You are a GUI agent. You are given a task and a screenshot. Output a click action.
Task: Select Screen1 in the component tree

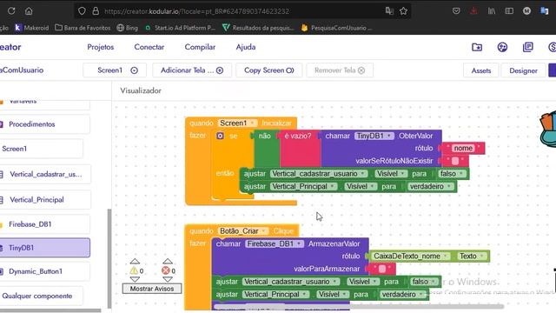point(41,149)
